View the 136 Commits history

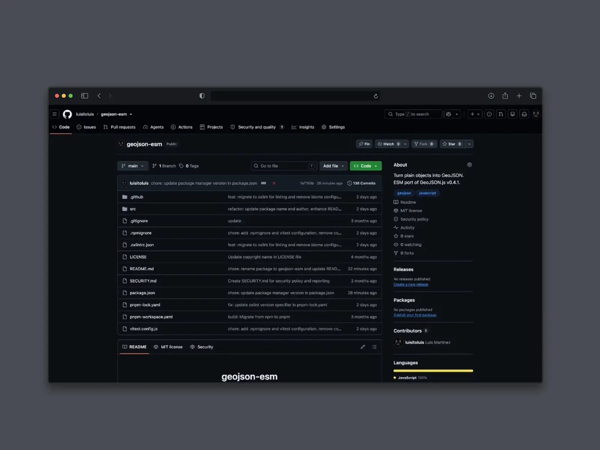click(x=361, y=183)
